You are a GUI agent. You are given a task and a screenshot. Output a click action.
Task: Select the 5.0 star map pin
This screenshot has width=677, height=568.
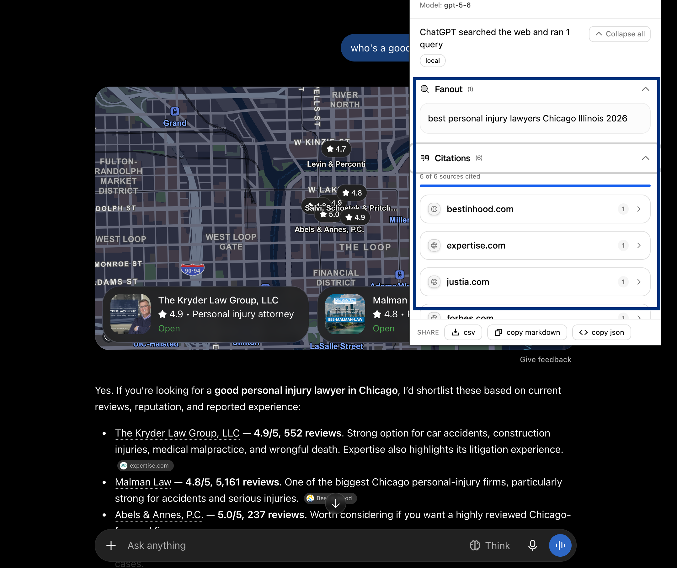(329, 215)
